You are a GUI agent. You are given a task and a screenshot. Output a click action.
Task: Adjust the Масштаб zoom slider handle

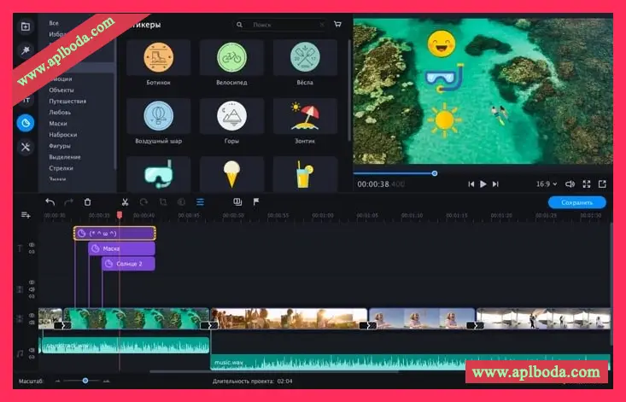[85, 381]
